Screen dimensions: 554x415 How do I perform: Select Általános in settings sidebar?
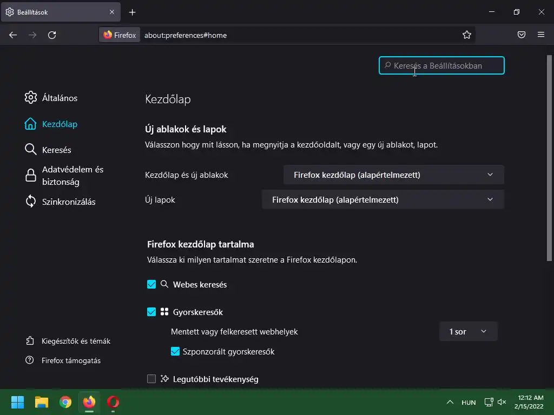pyautogui.click(x=60, y=98)
